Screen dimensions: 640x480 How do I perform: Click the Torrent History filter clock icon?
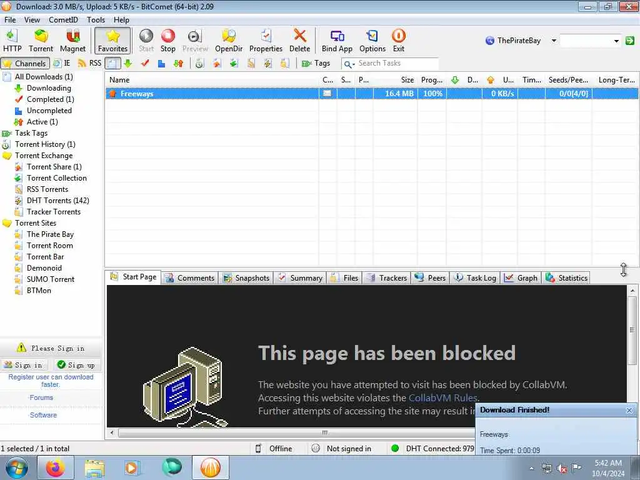coord(199,63)
